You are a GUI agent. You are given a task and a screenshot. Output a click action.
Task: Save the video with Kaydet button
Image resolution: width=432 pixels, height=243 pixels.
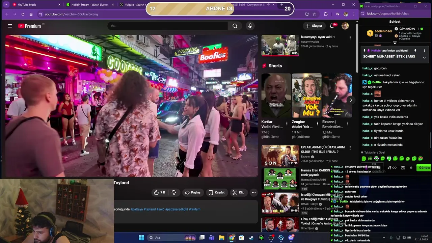point(216,192)
